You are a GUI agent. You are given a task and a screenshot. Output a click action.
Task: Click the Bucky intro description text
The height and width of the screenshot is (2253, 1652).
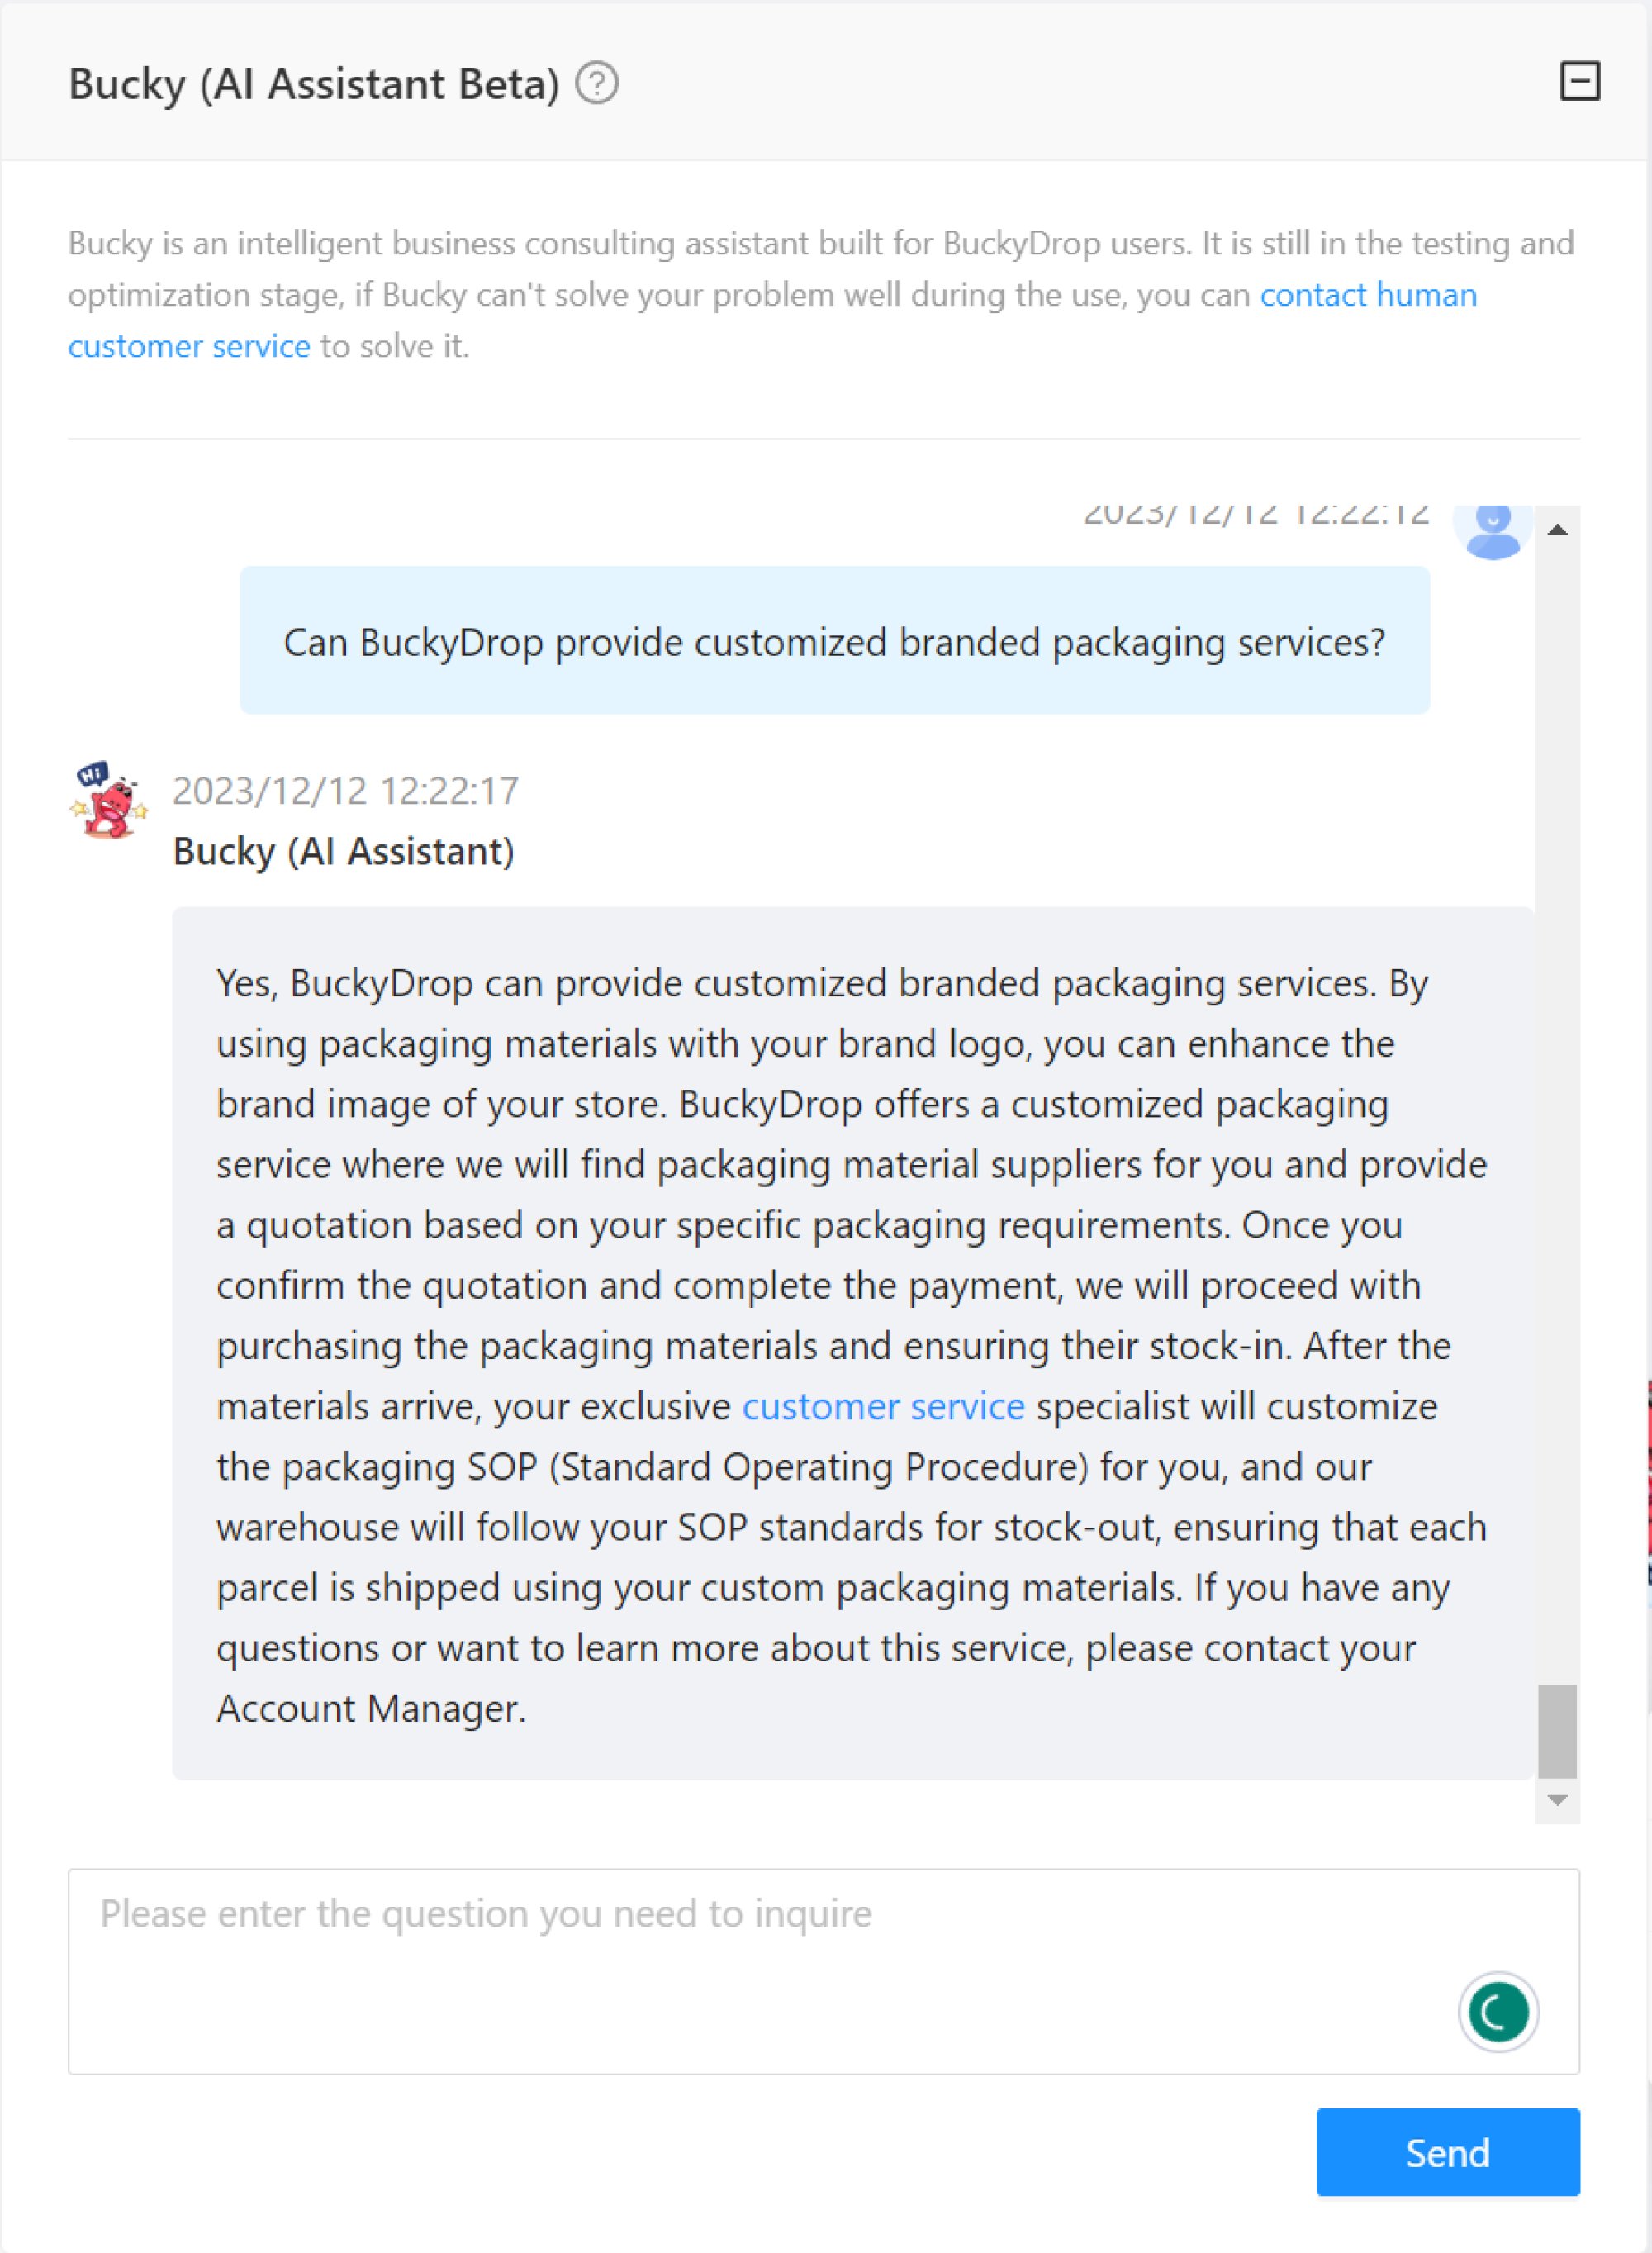pyautogui.click(x=820, y=294)
